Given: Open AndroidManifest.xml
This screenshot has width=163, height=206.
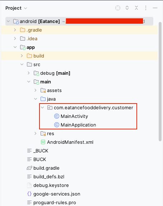Looking at the screenshot, I should tap(70, 142).
